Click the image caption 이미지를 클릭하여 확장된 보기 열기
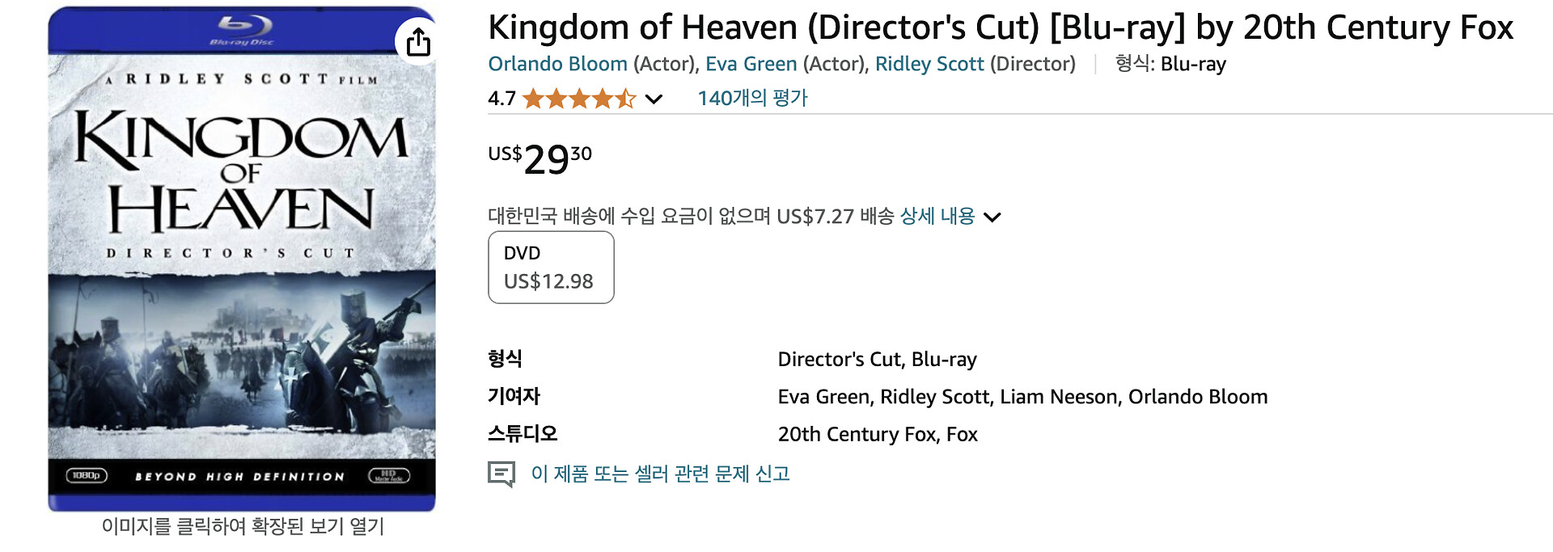This screenshot has height=552, width=1553. pyautogui.click(x=243, y=527)
